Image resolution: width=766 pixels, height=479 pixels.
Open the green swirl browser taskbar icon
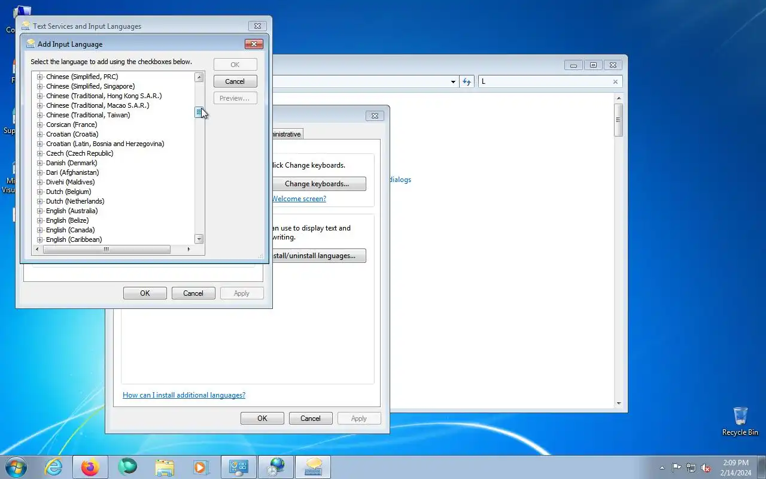127,467
